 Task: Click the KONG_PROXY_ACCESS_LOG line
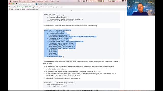[61, 43]
